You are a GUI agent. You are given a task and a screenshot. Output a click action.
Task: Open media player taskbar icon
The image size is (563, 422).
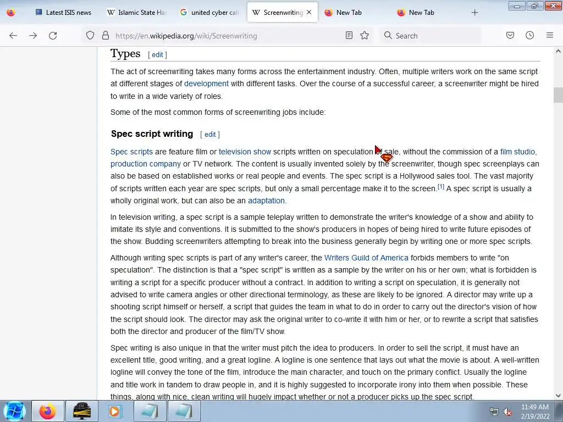[115, 411]
